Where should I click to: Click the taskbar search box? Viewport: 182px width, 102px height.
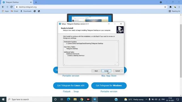click(29, 99)
